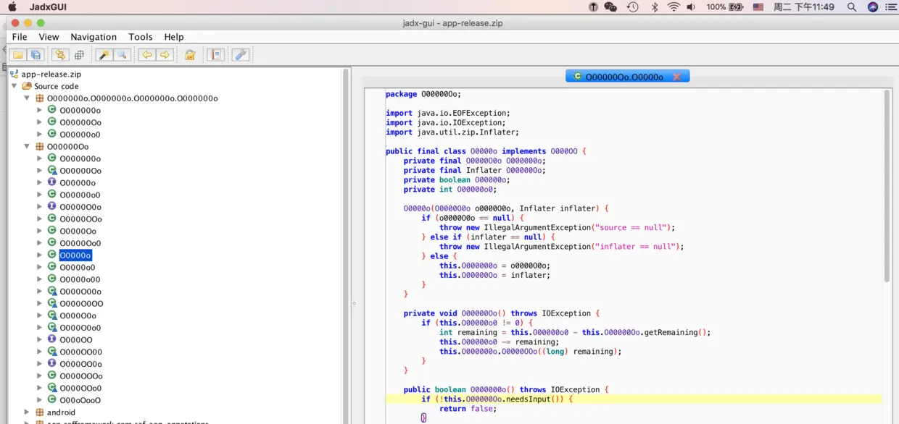Open the Tools menu
Viewport: 899px width, 424px height.
(x=141, y=37)
